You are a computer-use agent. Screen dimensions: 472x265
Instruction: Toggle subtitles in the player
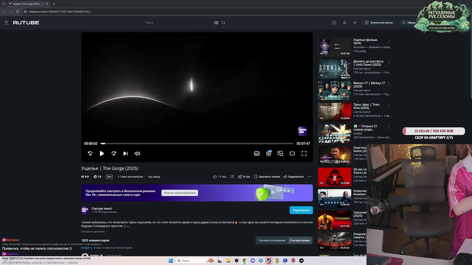[257, 153]
